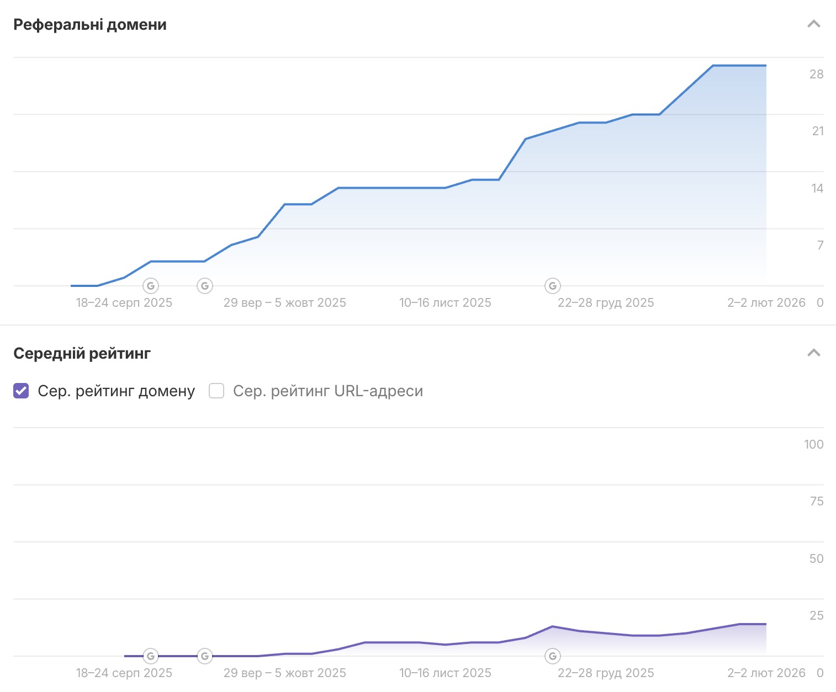
Task: Click second Google marker in Реферальні домени chart
Action: 205,286
